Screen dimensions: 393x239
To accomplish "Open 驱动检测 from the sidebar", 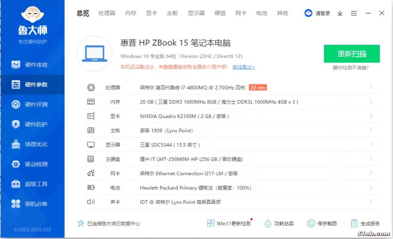I will click(32, 164).
